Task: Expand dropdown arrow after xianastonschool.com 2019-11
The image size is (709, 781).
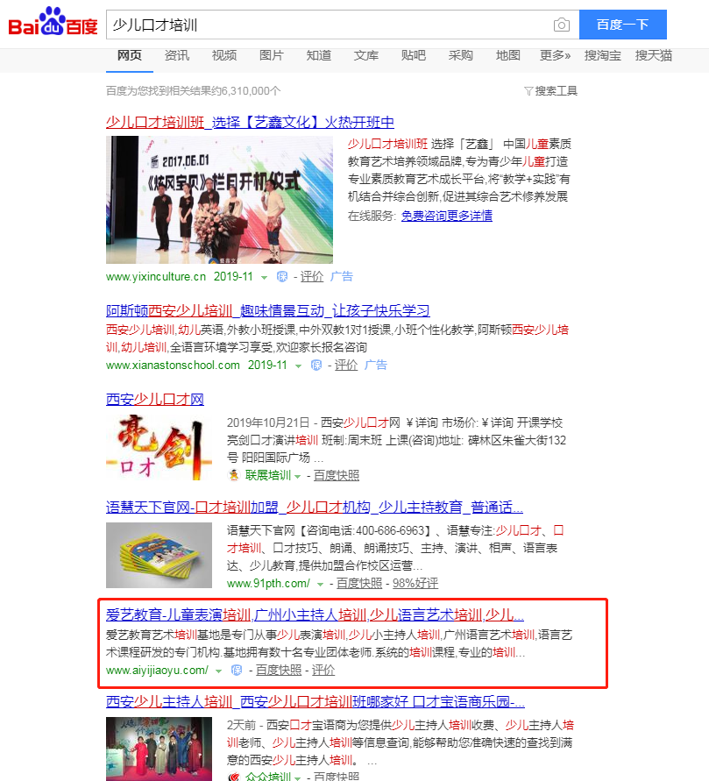Action: [x=298, y=366]
